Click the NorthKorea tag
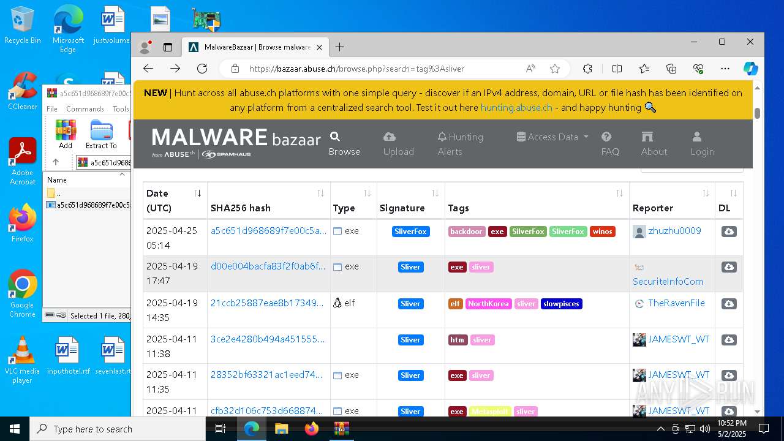 [488, 304]
